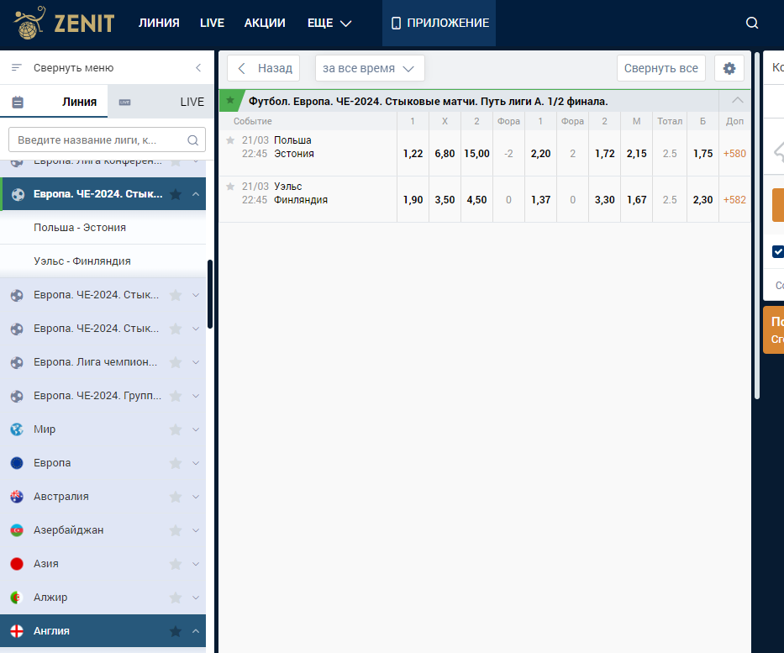This screenshot has width=784, height=653.
Task: Expand Европа. Лига чемпион... chevron
Action: point(196,362)
